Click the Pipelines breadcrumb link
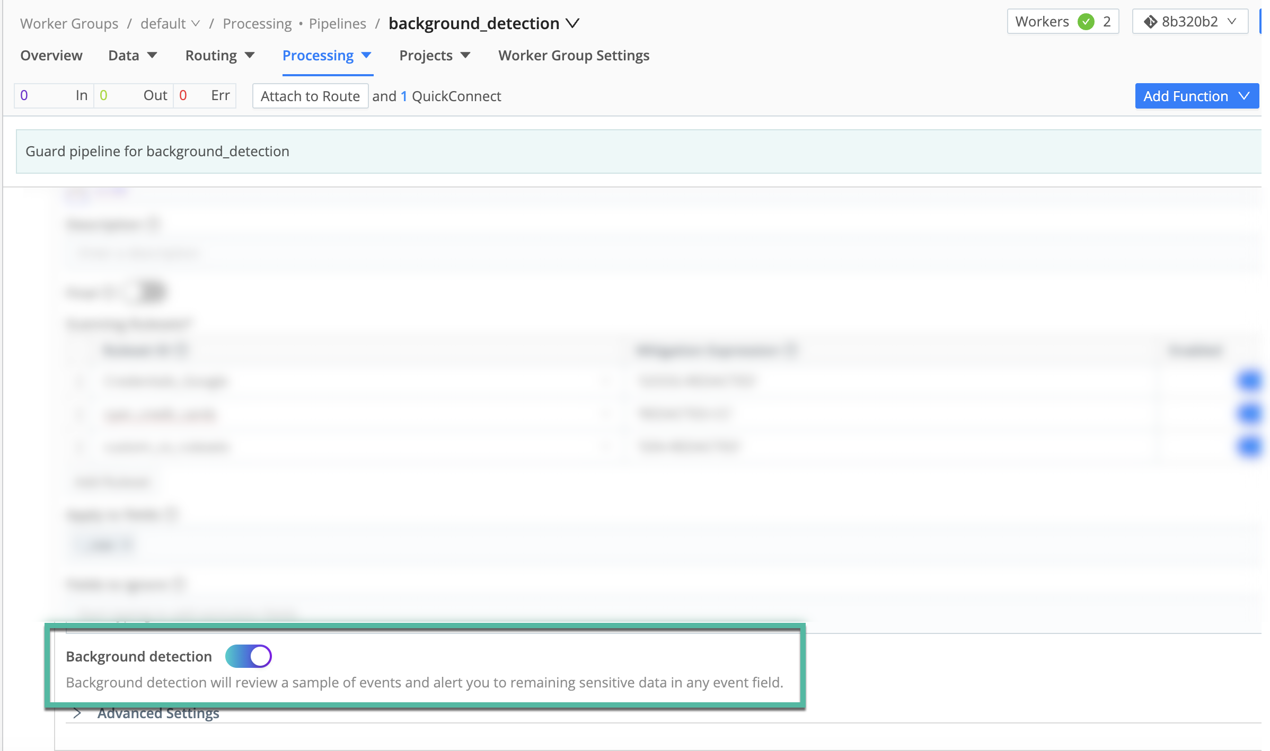The height and width of the screenshot is (751, 1270). point(337,23)
